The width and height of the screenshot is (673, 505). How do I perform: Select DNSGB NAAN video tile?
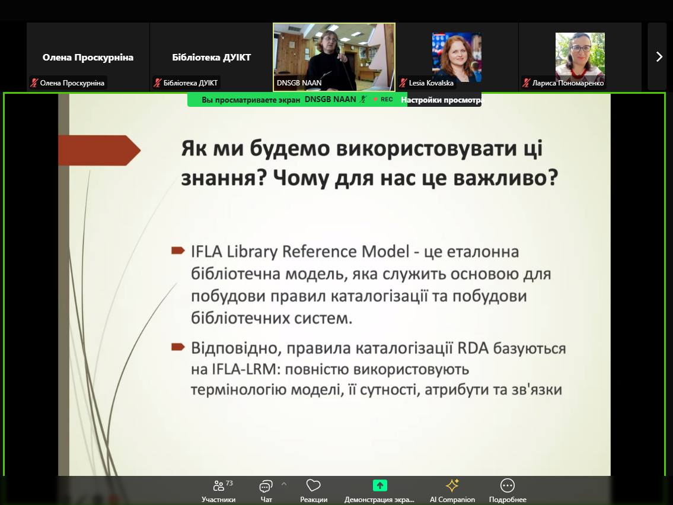click(x=334, y=57)
